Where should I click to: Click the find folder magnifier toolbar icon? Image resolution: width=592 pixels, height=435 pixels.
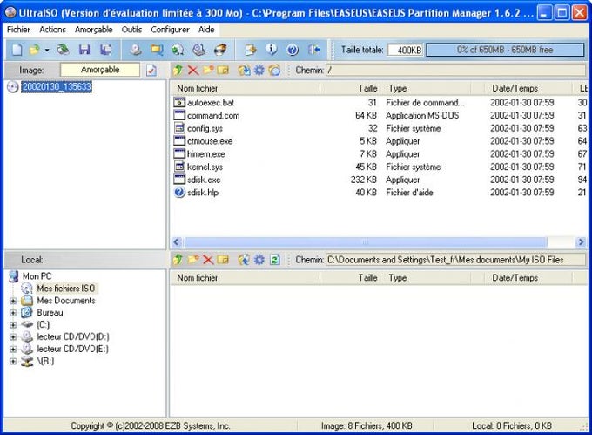point(157,50)
